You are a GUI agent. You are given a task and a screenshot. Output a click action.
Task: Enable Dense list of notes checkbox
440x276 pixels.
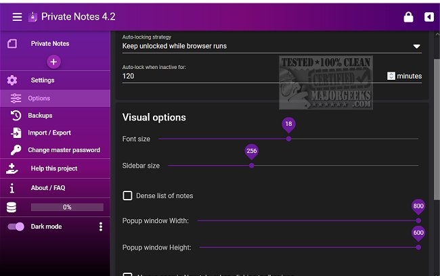tap(127, 195)
